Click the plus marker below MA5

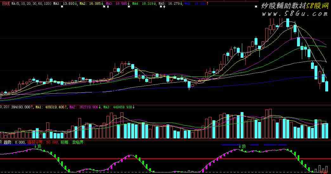(164, 7)
